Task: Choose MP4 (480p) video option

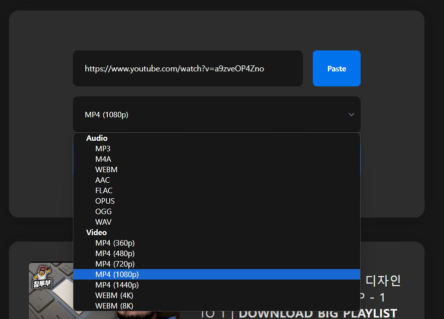Action: pyautogui.click(x=217, y=253)
